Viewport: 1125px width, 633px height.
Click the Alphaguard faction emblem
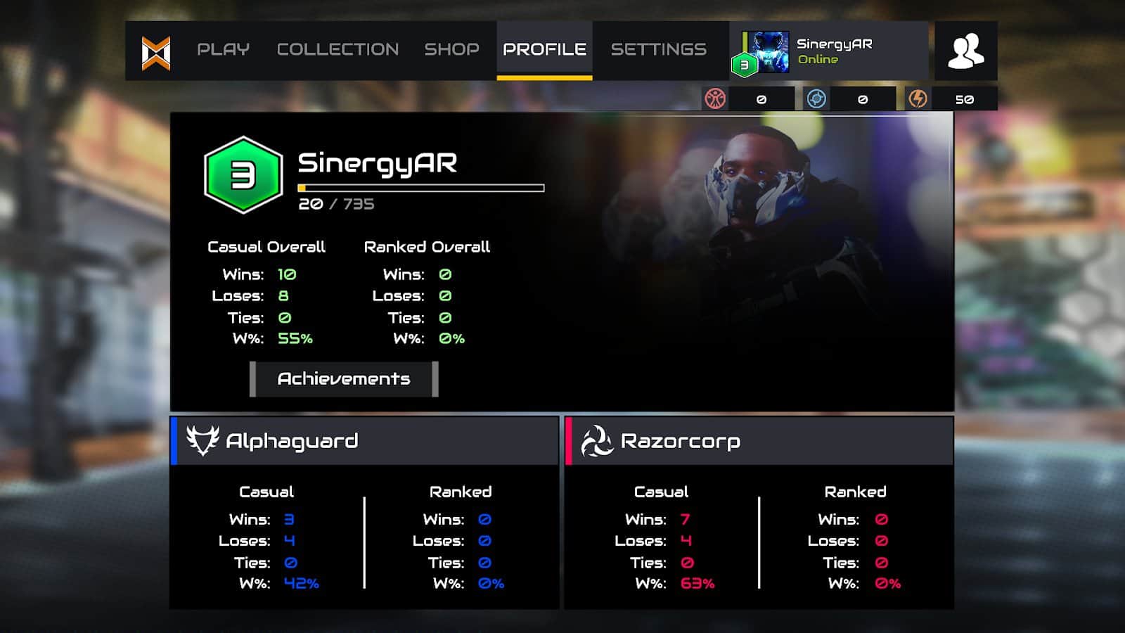pyautogui.click(x=202, y=440)
